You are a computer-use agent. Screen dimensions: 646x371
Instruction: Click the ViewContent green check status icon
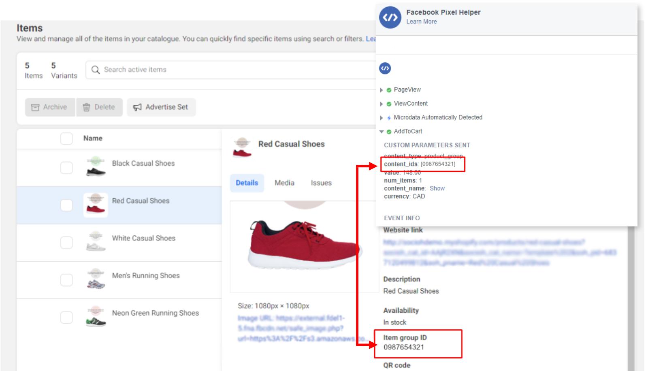389,104
